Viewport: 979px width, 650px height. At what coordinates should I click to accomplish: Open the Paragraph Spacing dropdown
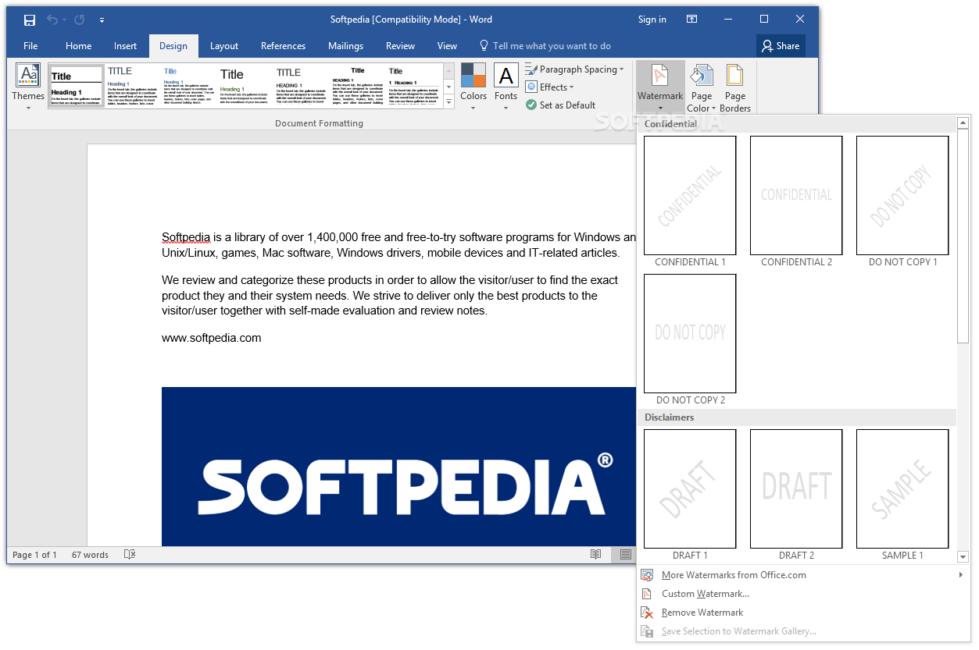[x=574, y=69]
